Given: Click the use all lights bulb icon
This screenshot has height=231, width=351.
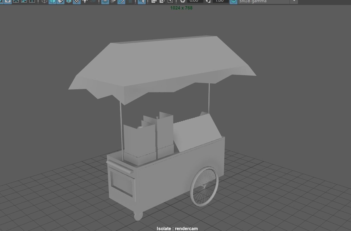Looking at the screenshot, I should click(85, 1).
